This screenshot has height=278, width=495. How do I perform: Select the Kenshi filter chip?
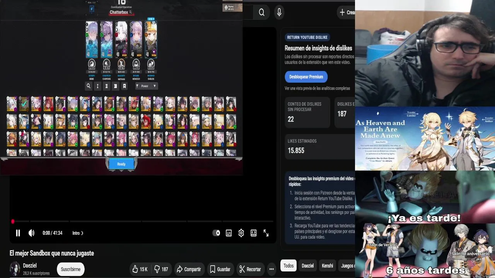pyautogui.click(x=327, y=266)
